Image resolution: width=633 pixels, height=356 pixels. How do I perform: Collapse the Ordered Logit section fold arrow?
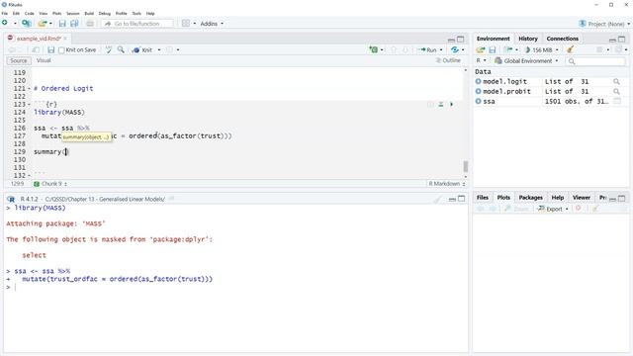point(29,88)
